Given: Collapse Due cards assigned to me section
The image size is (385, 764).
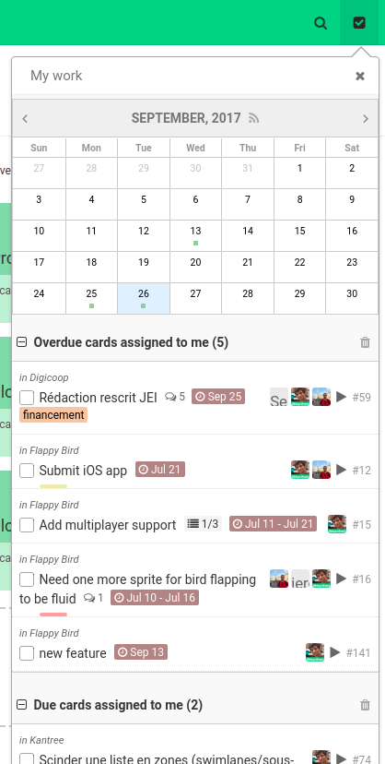Looking at the screenshot, I should [x=21, y=705].
